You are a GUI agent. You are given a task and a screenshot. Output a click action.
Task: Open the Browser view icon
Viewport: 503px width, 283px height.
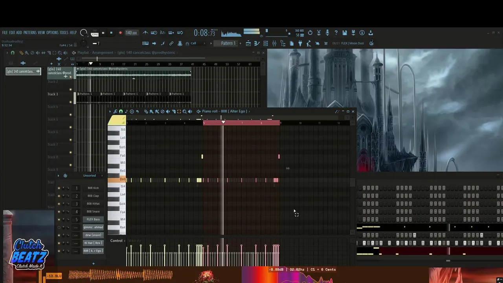click(x=283, y=43)
